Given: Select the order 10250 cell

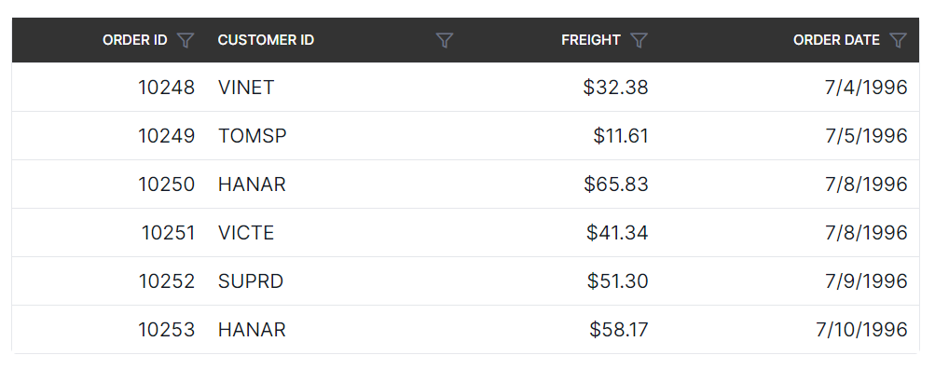Looking at the screenshot, I should coord(109,184).
